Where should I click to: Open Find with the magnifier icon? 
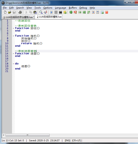[x=41, y=12]
